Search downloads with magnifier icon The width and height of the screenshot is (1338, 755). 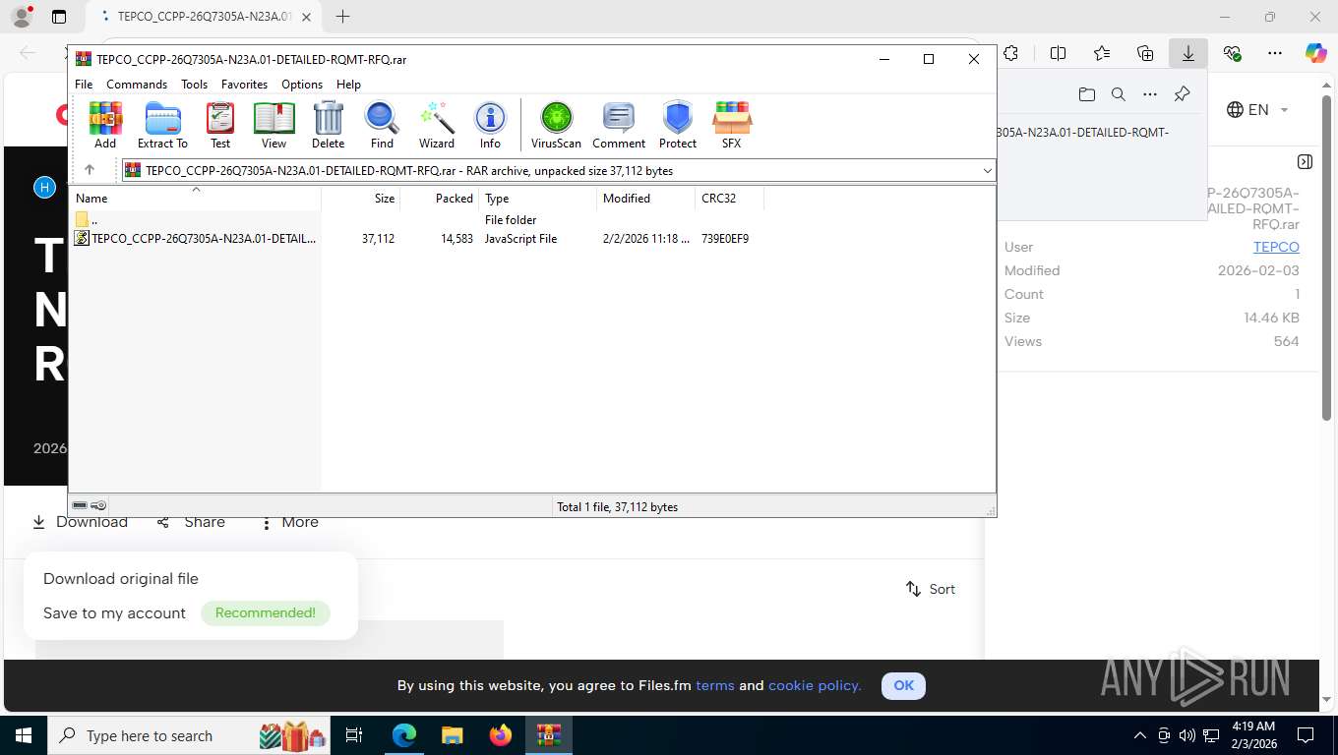click(1118, 94)
